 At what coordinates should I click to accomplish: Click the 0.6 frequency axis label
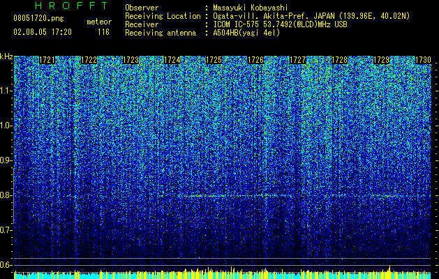[6, 265]
